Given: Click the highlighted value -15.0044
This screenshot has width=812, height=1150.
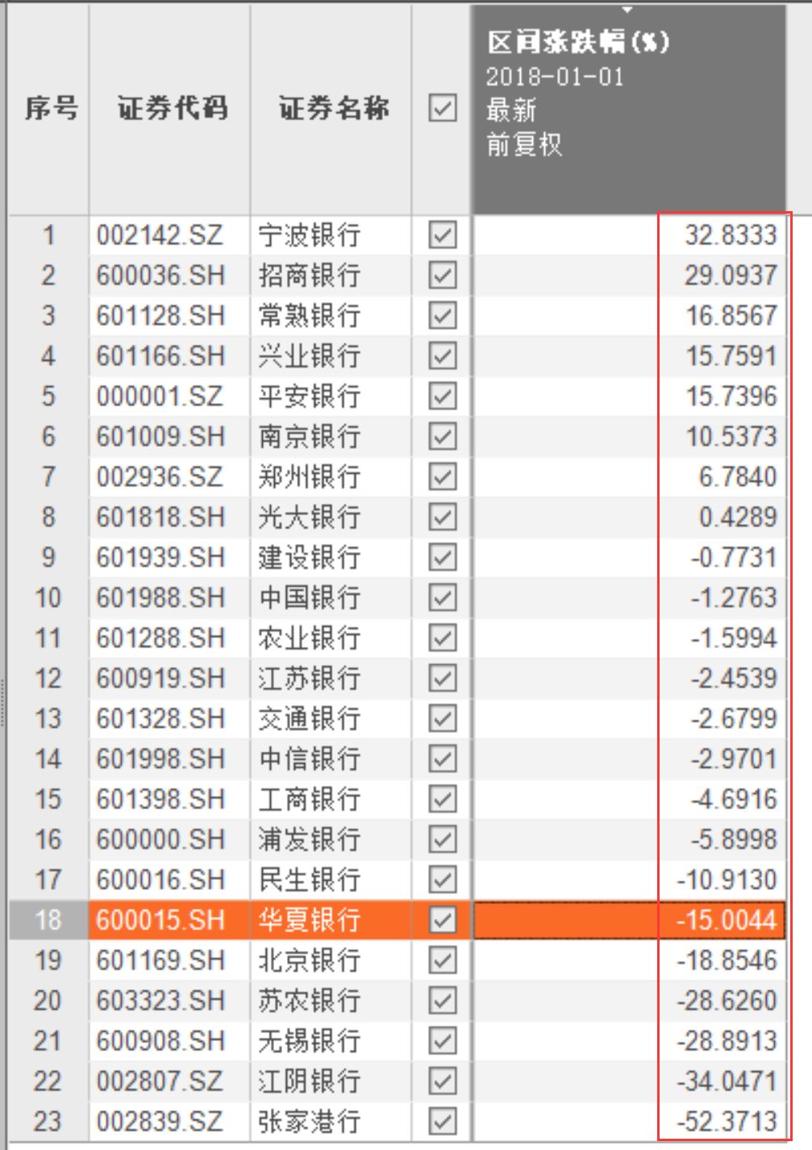Looking at the screenshot, I should pyautogui.click(x=727, y=920).
